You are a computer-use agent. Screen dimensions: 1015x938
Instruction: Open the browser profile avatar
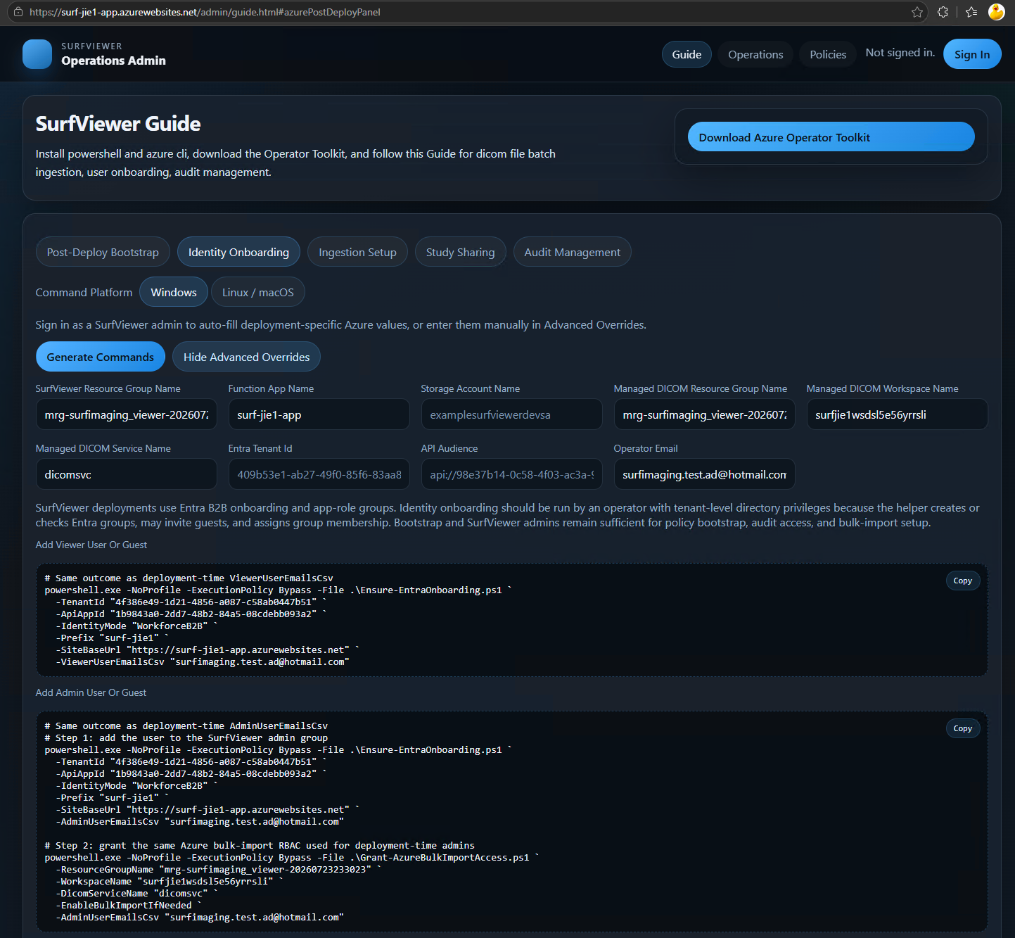[x=996, y=12]
